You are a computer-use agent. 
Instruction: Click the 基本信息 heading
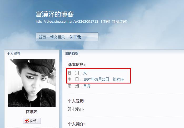pos(77,65)
